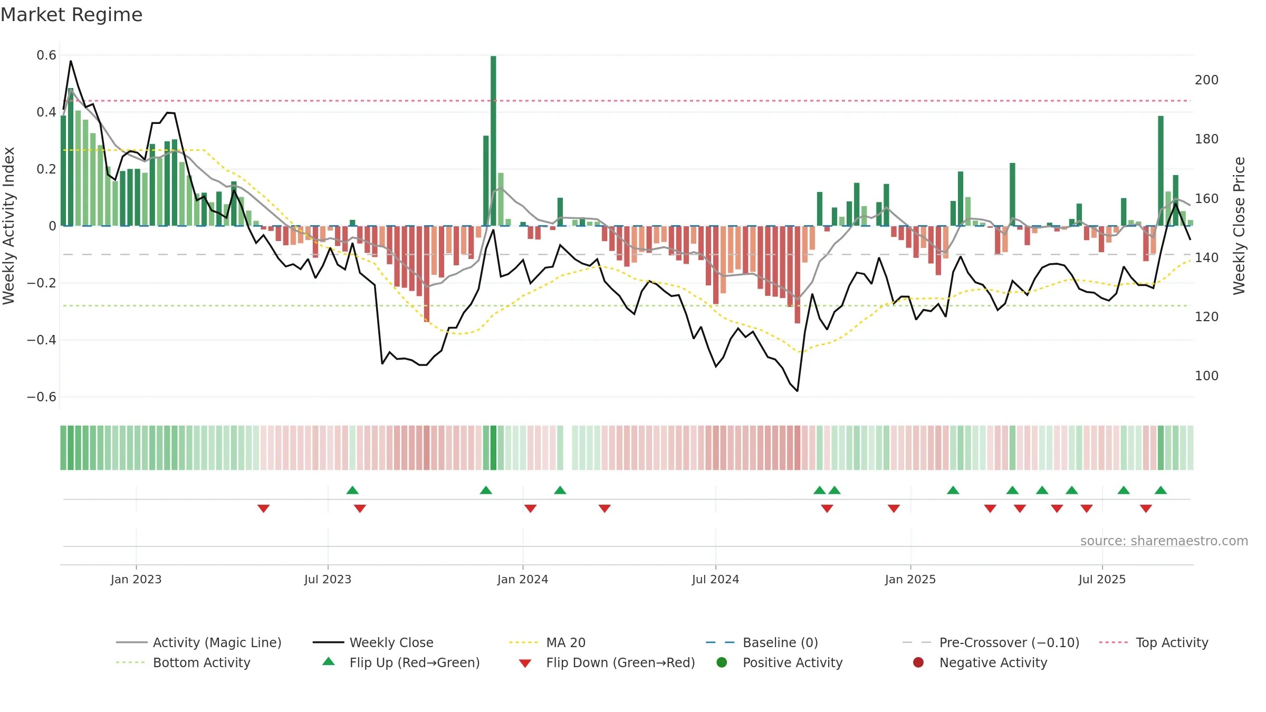
Task: Click the black Weekly Close legend swatch
Action: 328,642
